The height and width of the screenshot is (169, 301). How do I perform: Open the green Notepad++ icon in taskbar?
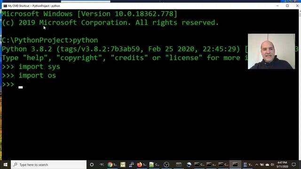coord(154,165)
